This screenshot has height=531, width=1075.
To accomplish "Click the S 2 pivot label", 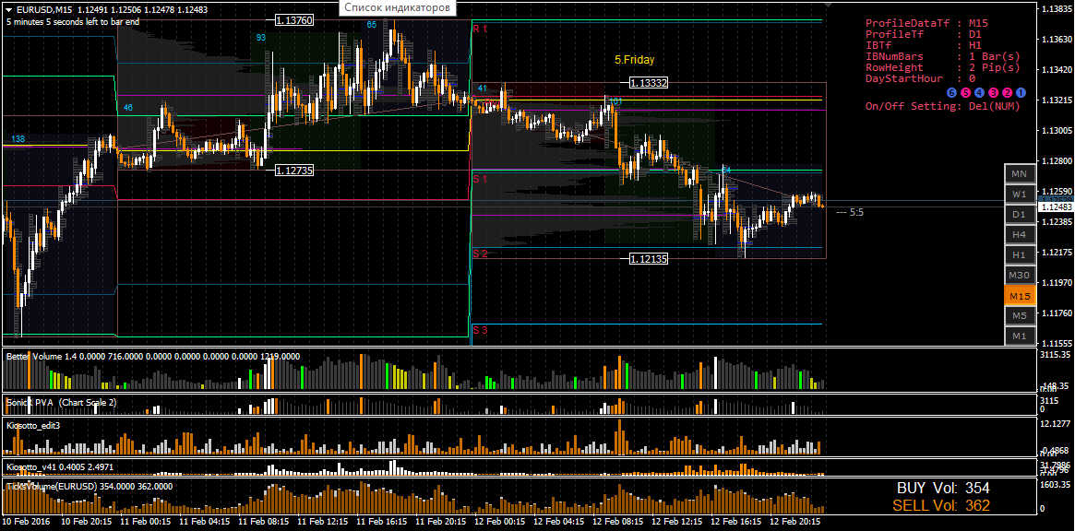I will (480, 254).
